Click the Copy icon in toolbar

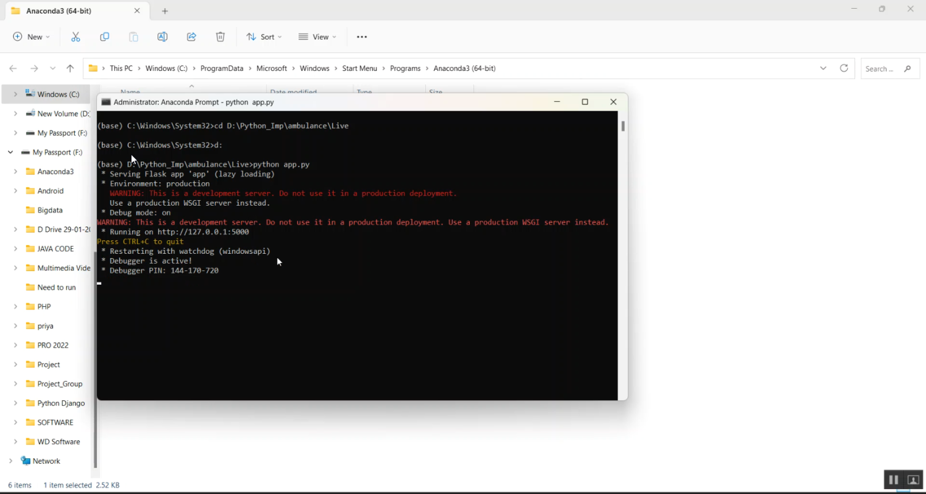(x=104, y=37)
